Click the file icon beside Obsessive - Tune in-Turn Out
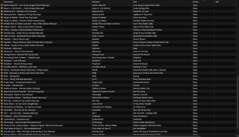 (2, 51)
